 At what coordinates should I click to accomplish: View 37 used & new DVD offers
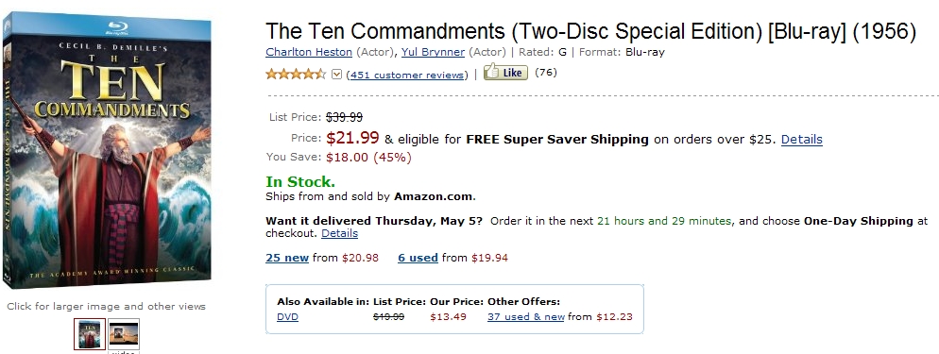[x=526, y=317]
